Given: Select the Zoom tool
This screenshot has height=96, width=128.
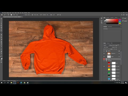Looking at the screenshot, I should (x=1, y=53).
